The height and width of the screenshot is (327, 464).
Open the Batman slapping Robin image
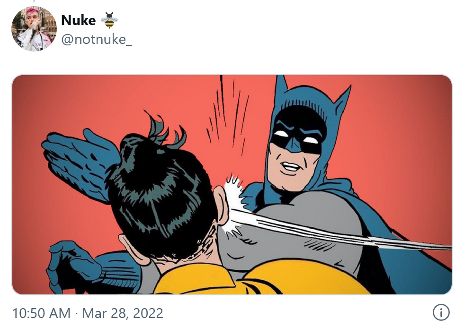tap(232, 185)
